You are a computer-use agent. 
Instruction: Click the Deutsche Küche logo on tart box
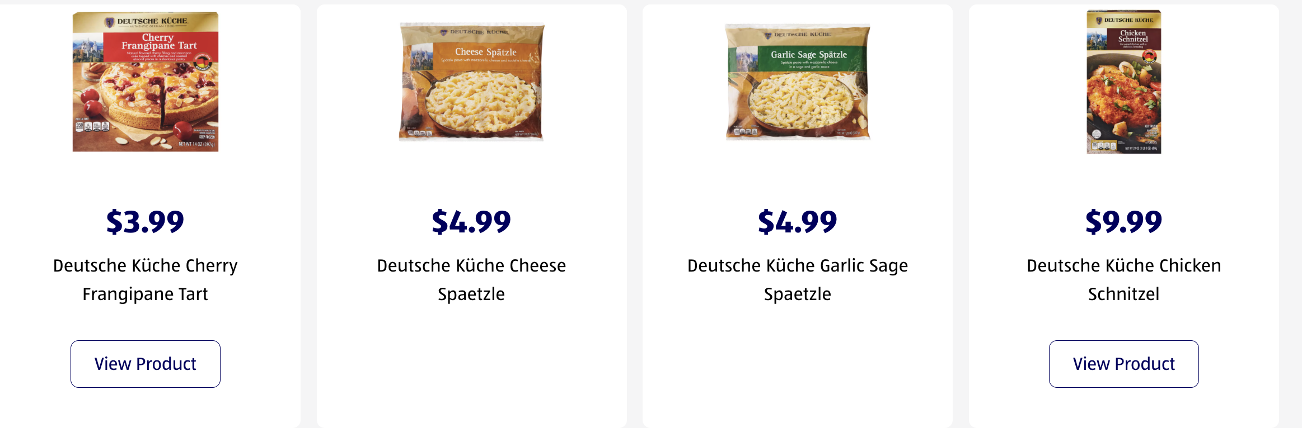[x=147, y=22]
